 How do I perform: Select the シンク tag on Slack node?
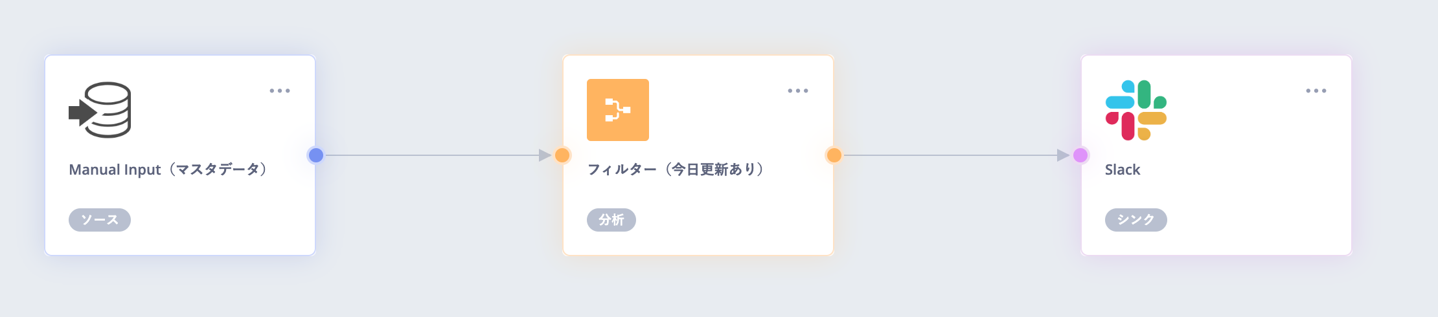click(x=1136, y=220)
